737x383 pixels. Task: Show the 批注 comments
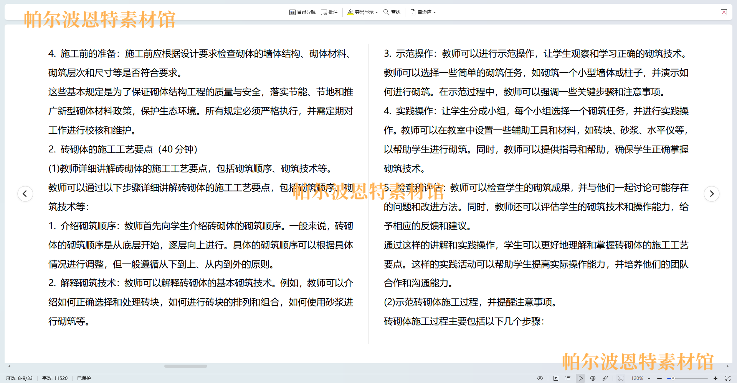[329, 12]
